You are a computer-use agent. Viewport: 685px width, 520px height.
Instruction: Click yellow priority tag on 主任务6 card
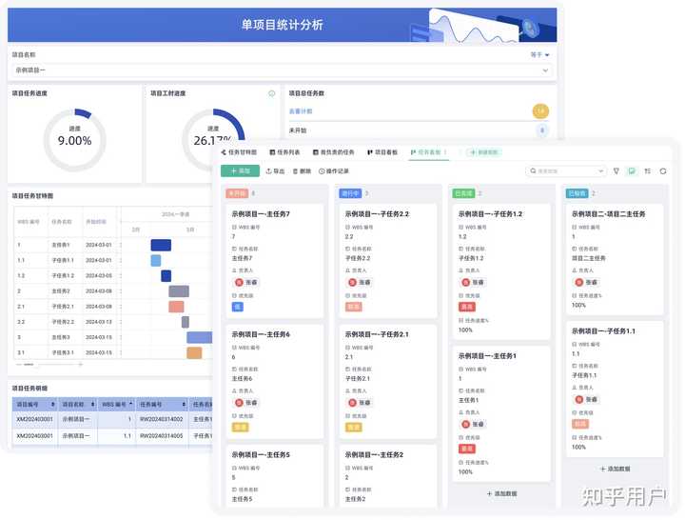click(x=241, y=428)
